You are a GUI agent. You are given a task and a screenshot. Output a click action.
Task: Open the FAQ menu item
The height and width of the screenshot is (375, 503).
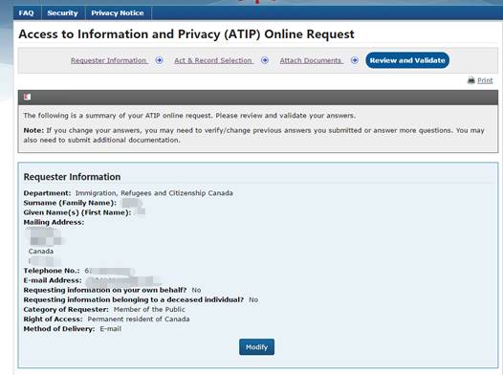coord(27,13)
